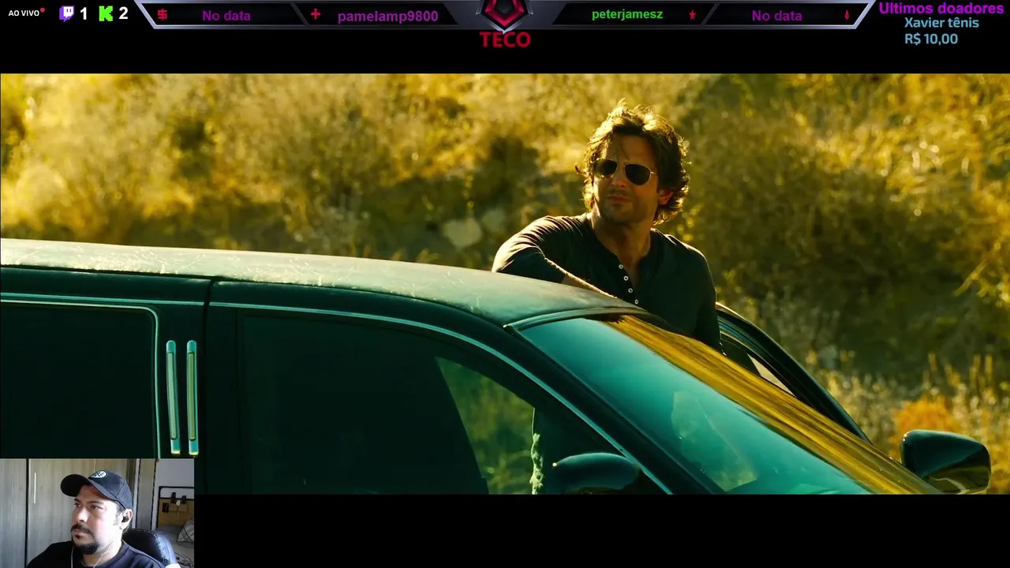Click the 'Ultimos doadores' heading
This screenshot has height=568, width=1010.
(x=941, y=8)
